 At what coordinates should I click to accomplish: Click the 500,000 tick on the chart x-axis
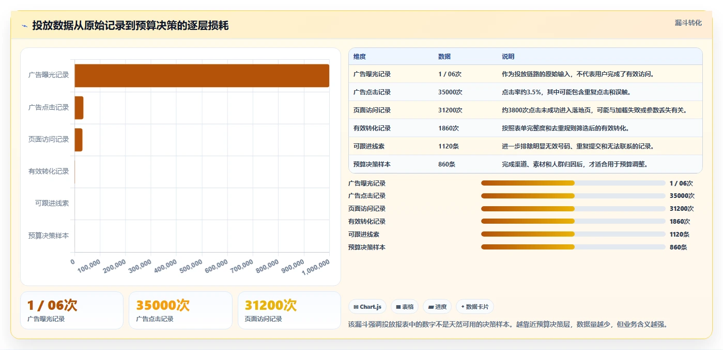tap(191, 266)
